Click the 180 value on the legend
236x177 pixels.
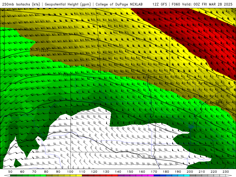pyautogui.click(x=166, y=172)
